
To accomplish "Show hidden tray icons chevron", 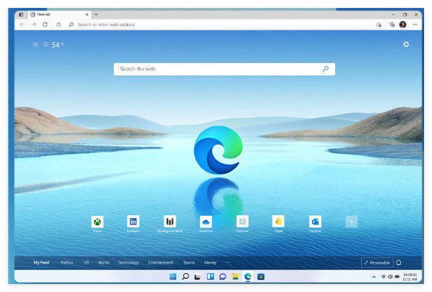I will (374, 277).
